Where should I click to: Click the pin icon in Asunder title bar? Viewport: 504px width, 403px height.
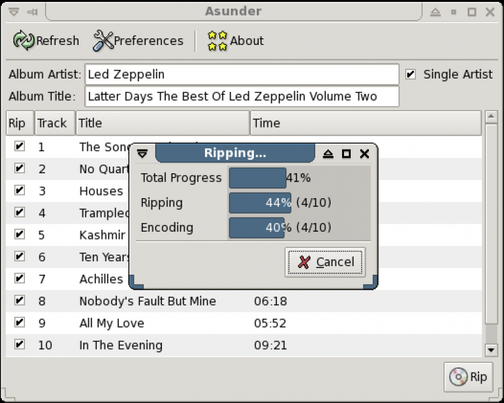tap(32, 11)
